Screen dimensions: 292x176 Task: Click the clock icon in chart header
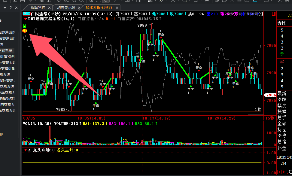pos(260,14)
